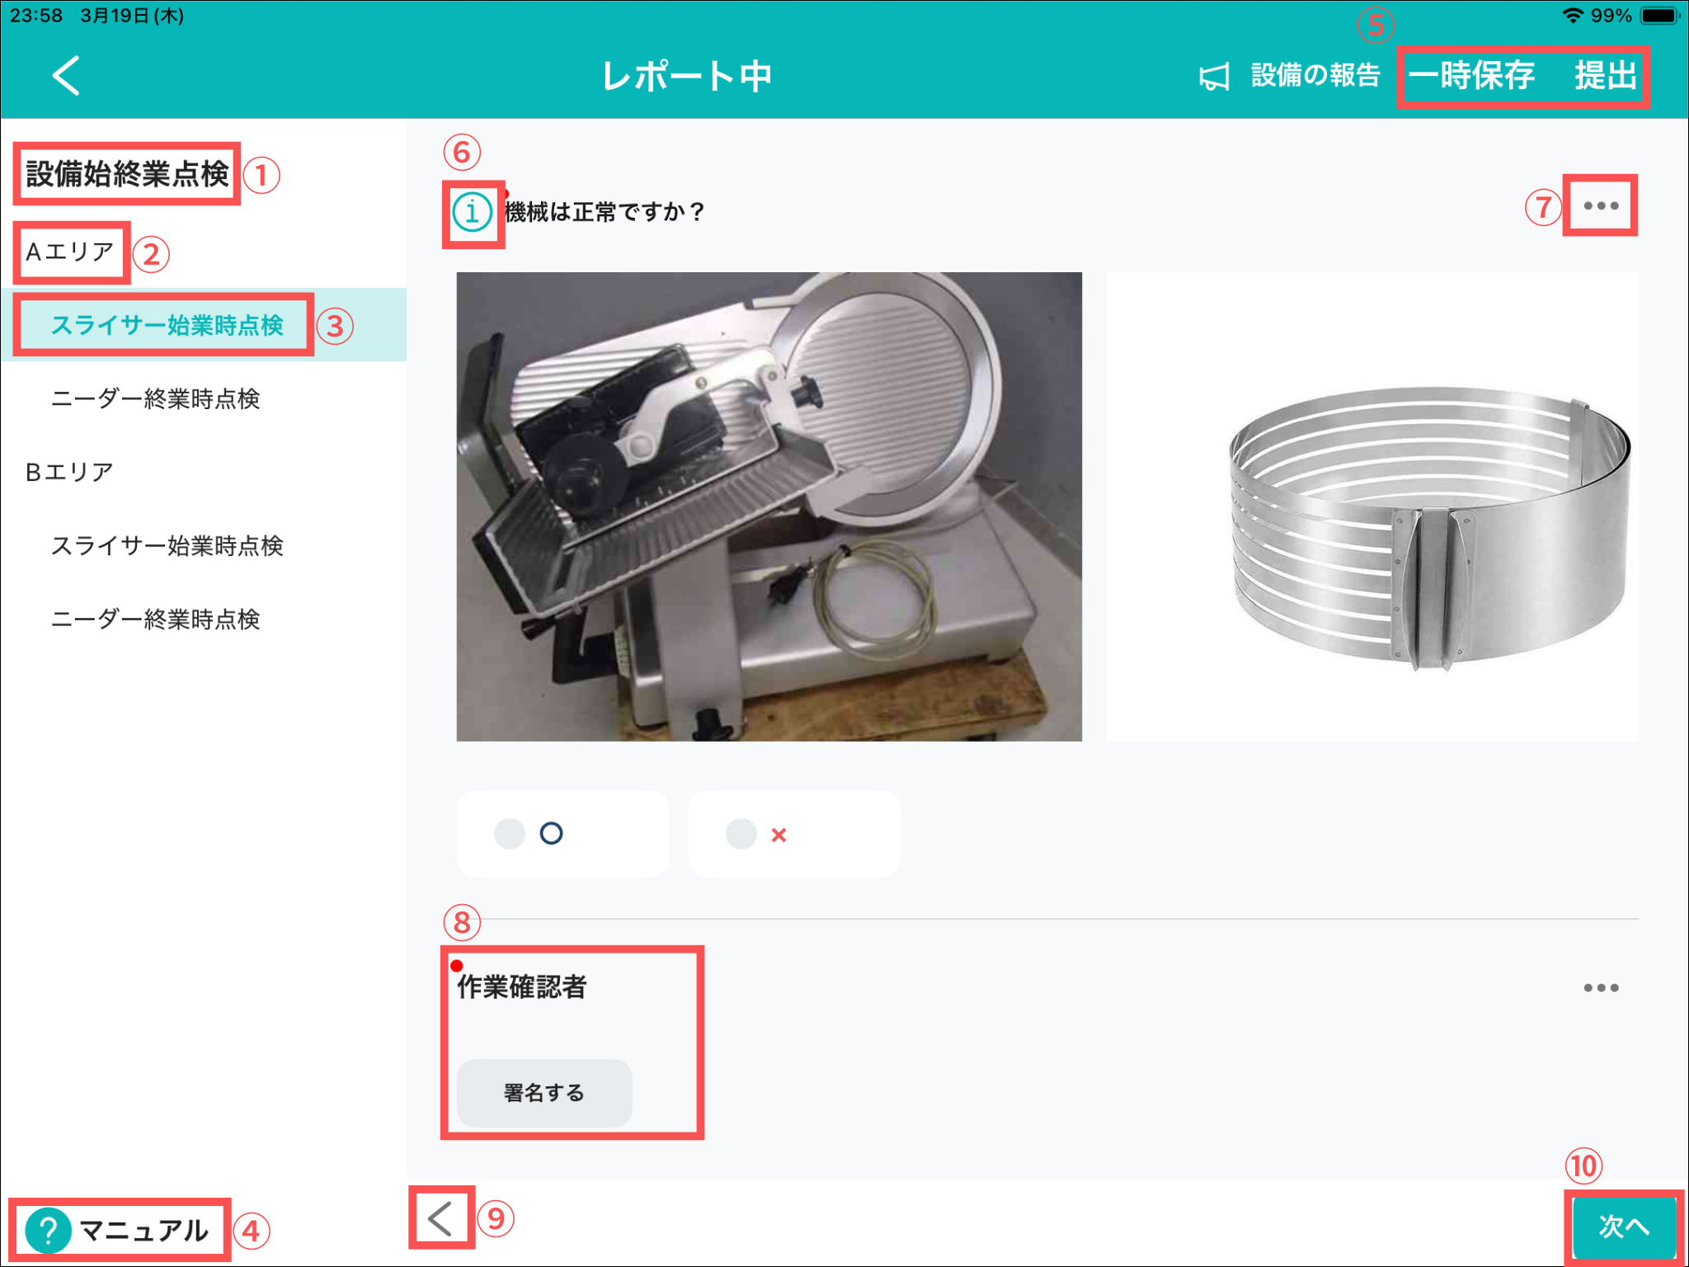Screen dimensions: 1689x1267
Task: Click the megaphone 設備の報告 icon
Action: pos(1214,77)
